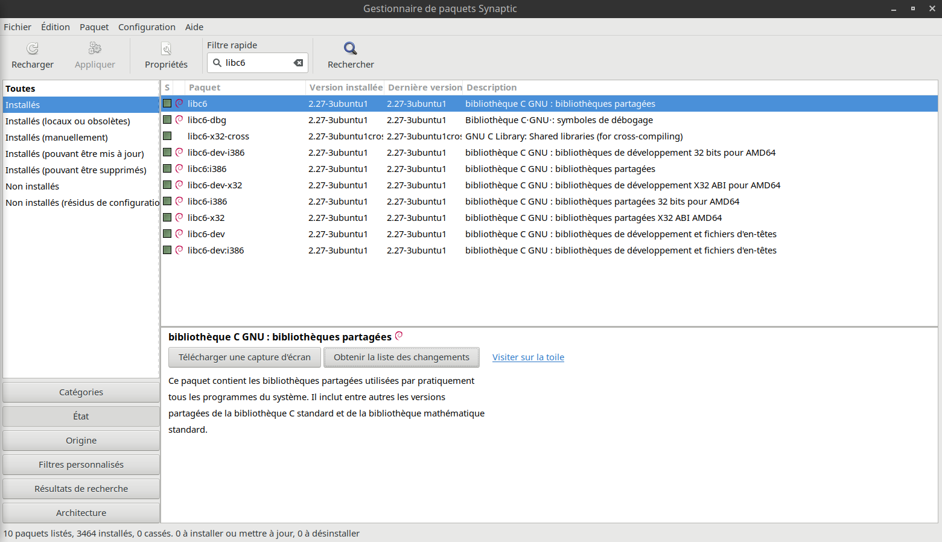Image resolution: width=942 pixels, height=542 pixels.
Task: Toggle status checkbox for libc6-x32
Action: pos(167,217)
